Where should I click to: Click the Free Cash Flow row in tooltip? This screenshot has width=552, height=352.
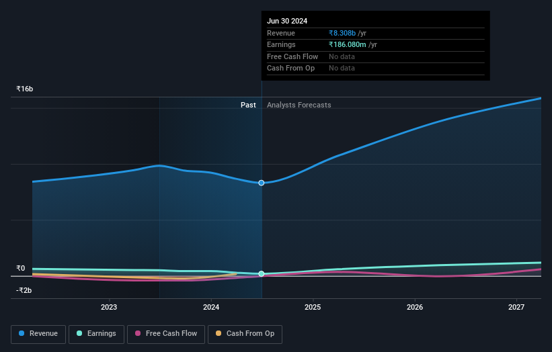click(x=376, y=56)
